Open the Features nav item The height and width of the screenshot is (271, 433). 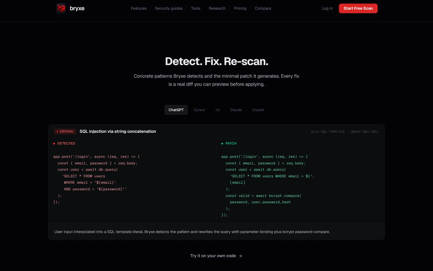[x=139, y=8]
